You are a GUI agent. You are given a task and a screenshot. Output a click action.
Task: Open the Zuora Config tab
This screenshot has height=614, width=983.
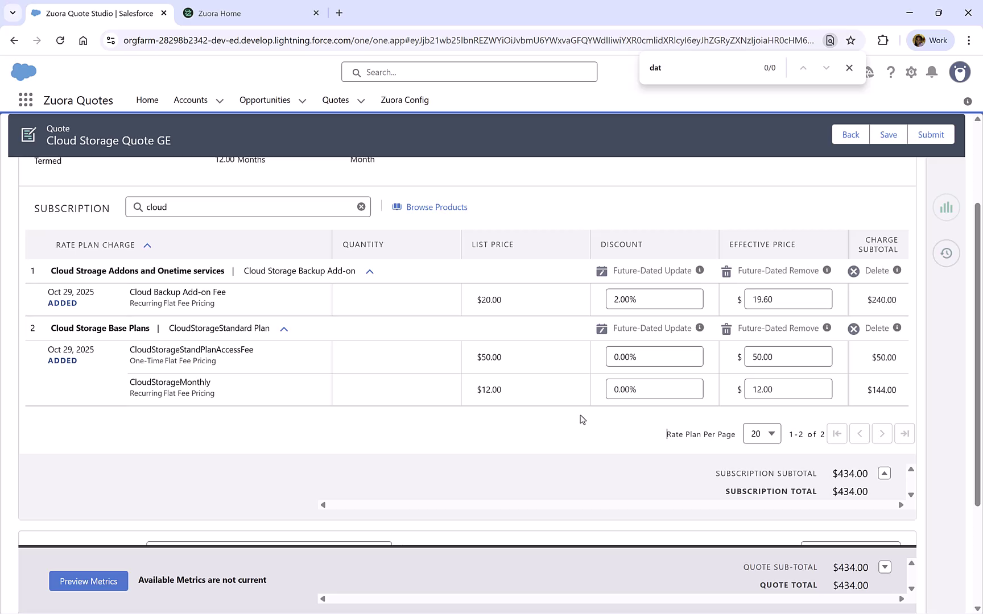coord(404,100)
